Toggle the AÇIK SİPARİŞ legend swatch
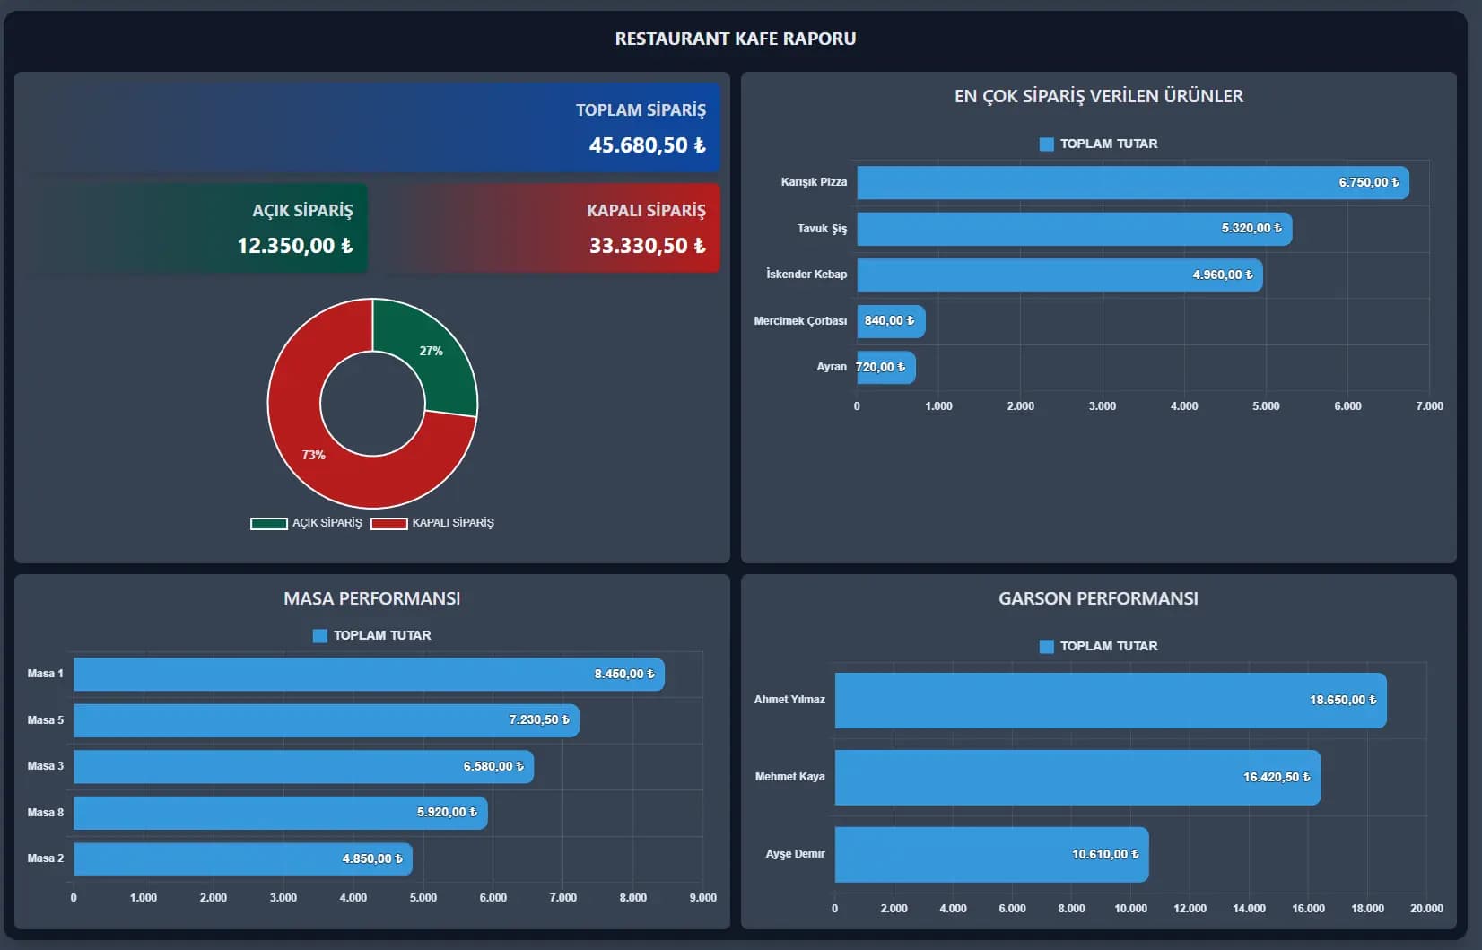 coord(269,523)
